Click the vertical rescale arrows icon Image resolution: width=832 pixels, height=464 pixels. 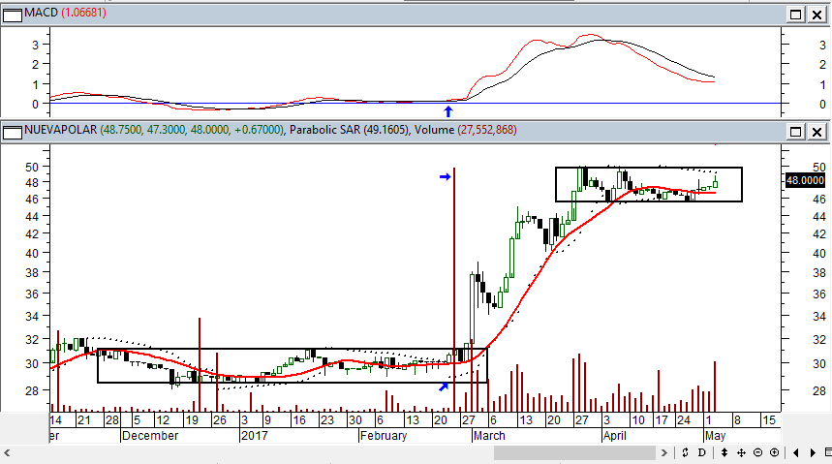coord(724,452)
